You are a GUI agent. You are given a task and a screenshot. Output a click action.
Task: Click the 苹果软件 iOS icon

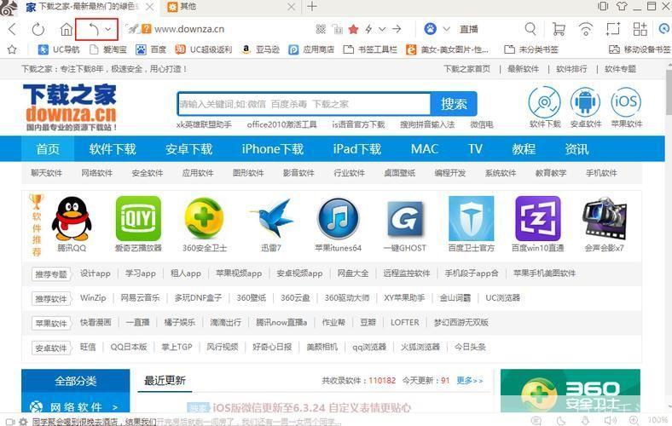pos(626,102)
